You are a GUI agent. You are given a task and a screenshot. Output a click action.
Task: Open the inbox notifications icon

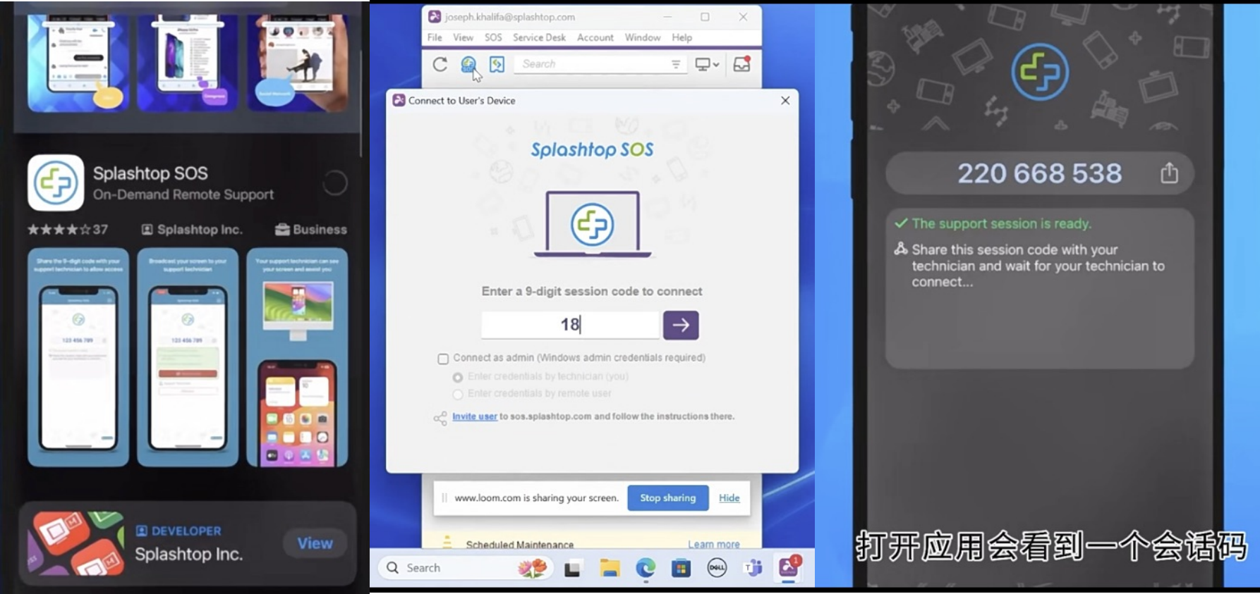tap(741, 64)
